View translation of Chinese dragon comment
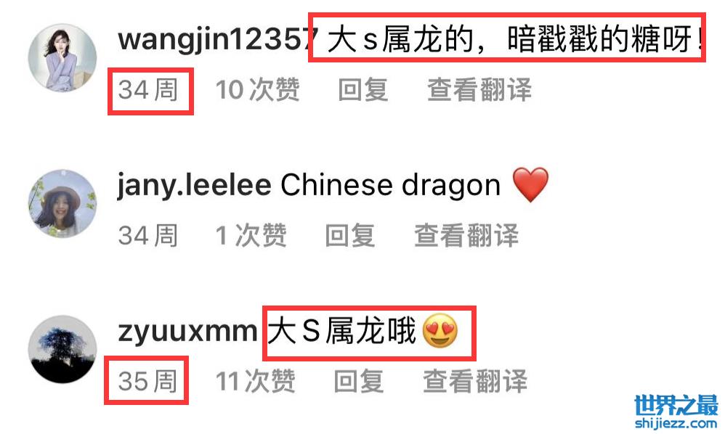Viewport: 725px width, 434px height. (466, 235)
